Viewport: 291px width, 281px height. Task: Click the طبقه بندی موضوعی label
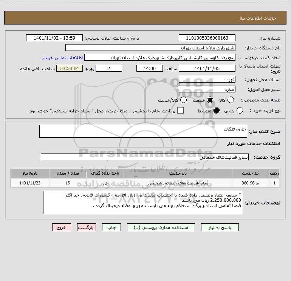(x=260, y=100)
